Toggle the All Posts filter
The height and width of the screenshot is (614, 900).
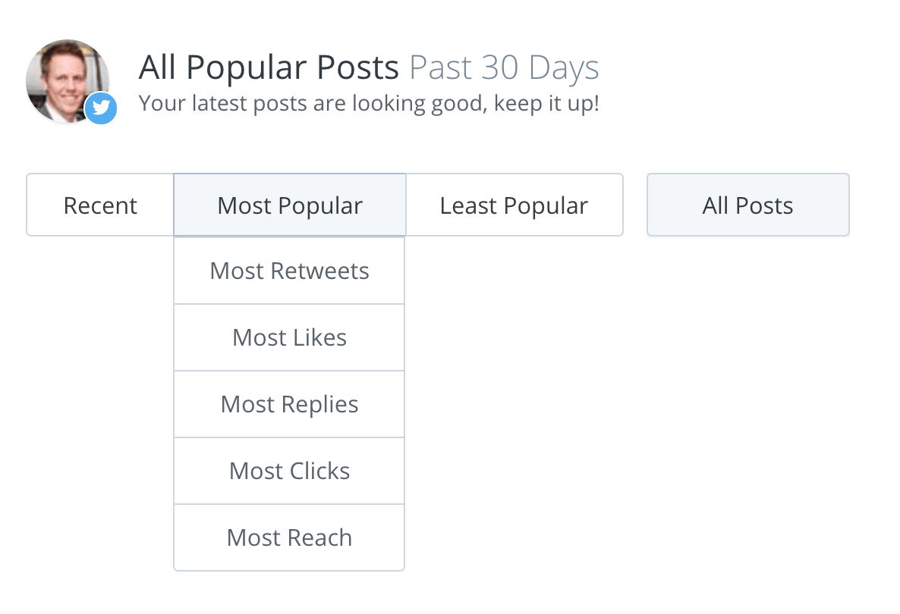(747, 205)
